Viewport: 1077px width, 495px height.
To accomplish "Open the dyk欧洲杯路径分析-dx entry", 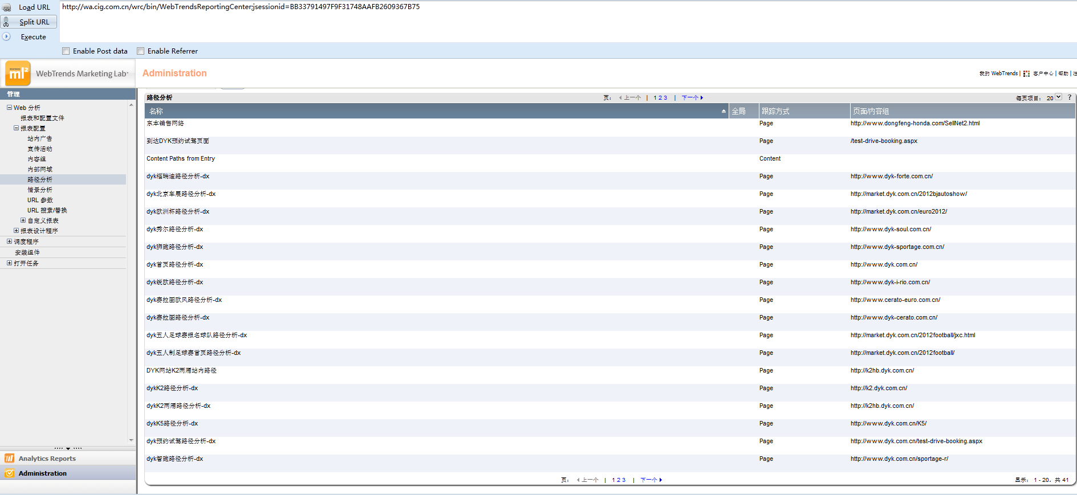I will tap(178, 211).
